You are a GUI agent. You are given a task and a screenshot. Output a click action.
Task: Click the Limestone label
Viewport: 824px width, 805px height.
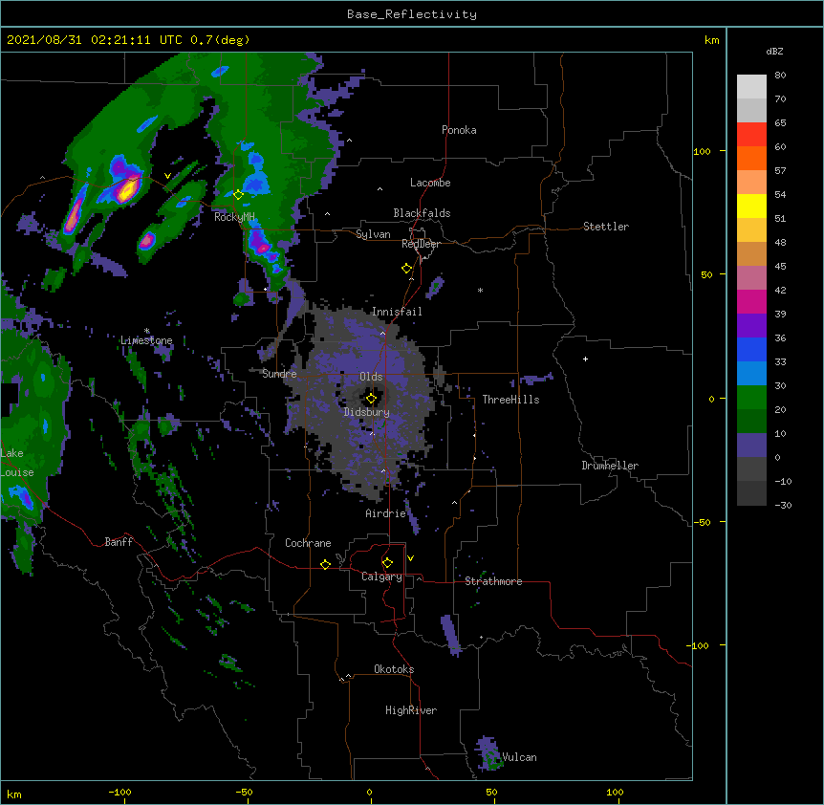coord(146,340)
